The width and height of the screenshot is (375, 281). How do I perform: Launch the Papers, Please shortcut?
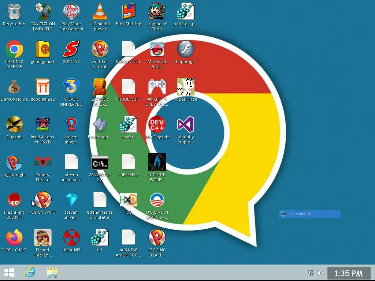tap(43, 162)
